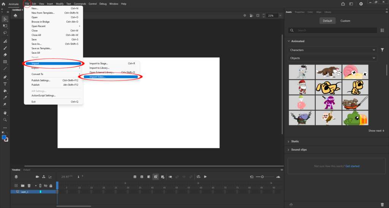Open the stage zoom percentage dropdown

coord(272,16)
